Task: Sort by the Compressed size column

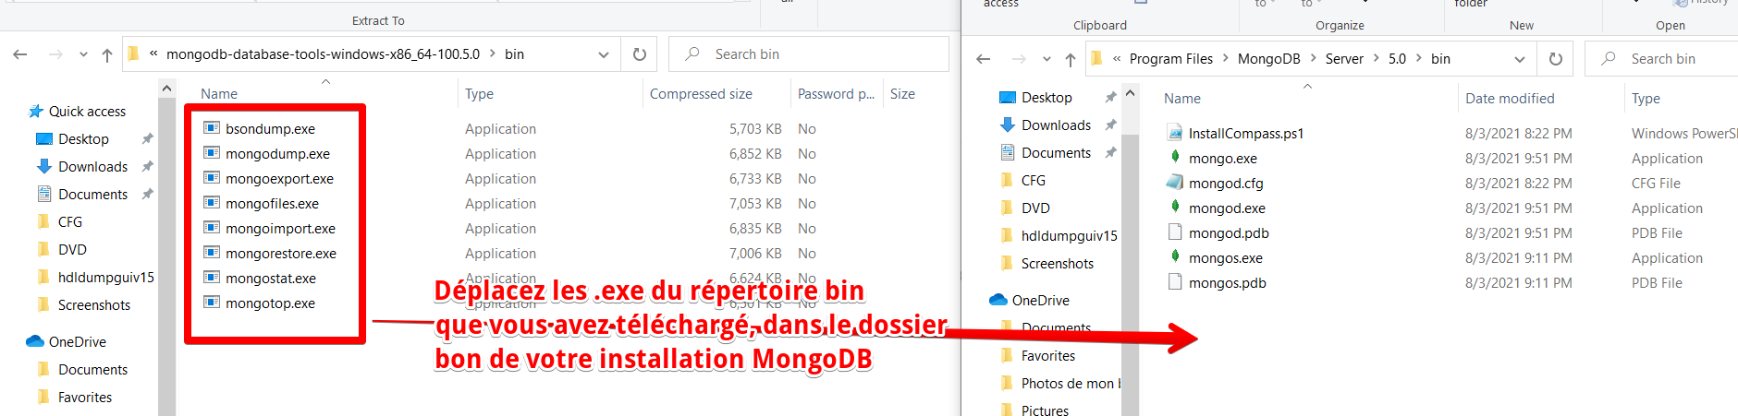Action: (701, 94)
